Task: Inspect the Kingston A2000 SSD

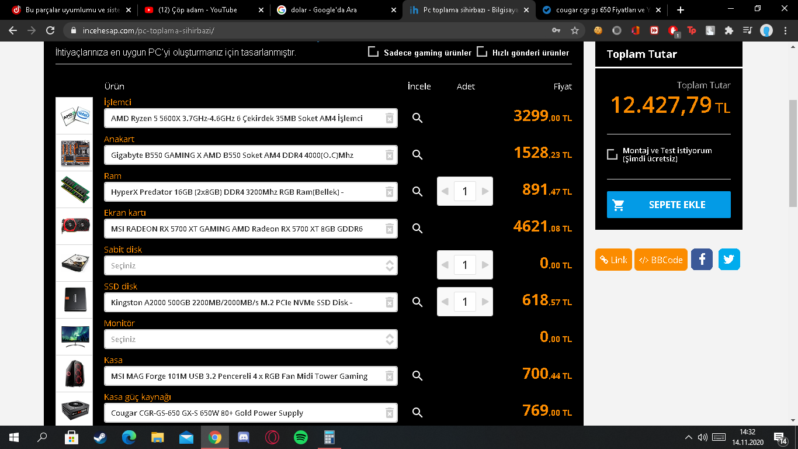Action: tap(417, 302)
